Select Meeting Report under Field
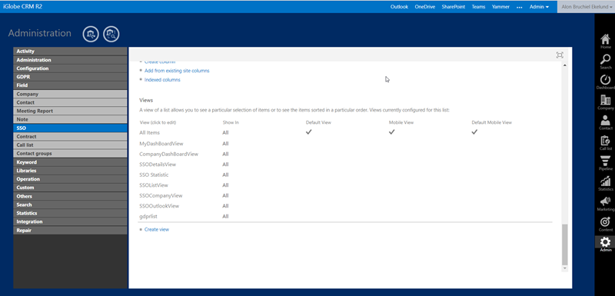The height and width of the screenshot is (296, 615). [70, 111]
